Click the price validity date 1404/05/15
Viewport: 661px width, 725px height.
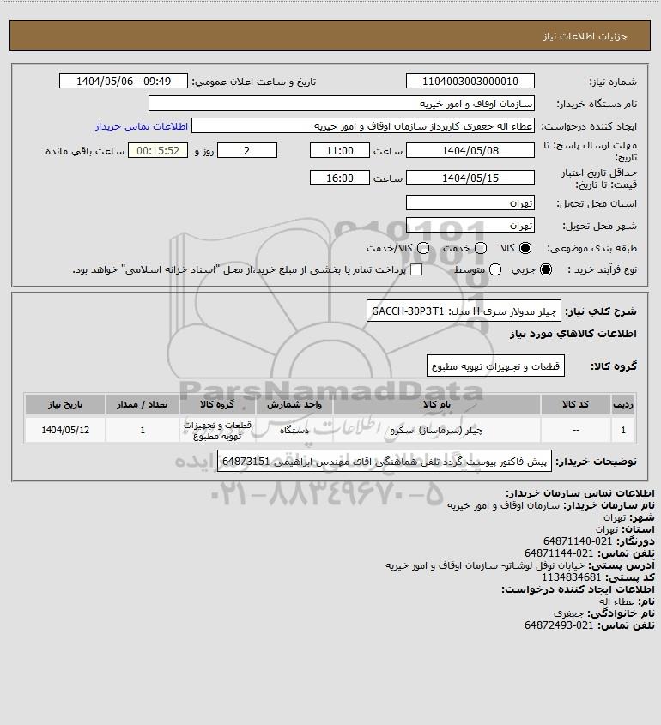pos(470,178)
